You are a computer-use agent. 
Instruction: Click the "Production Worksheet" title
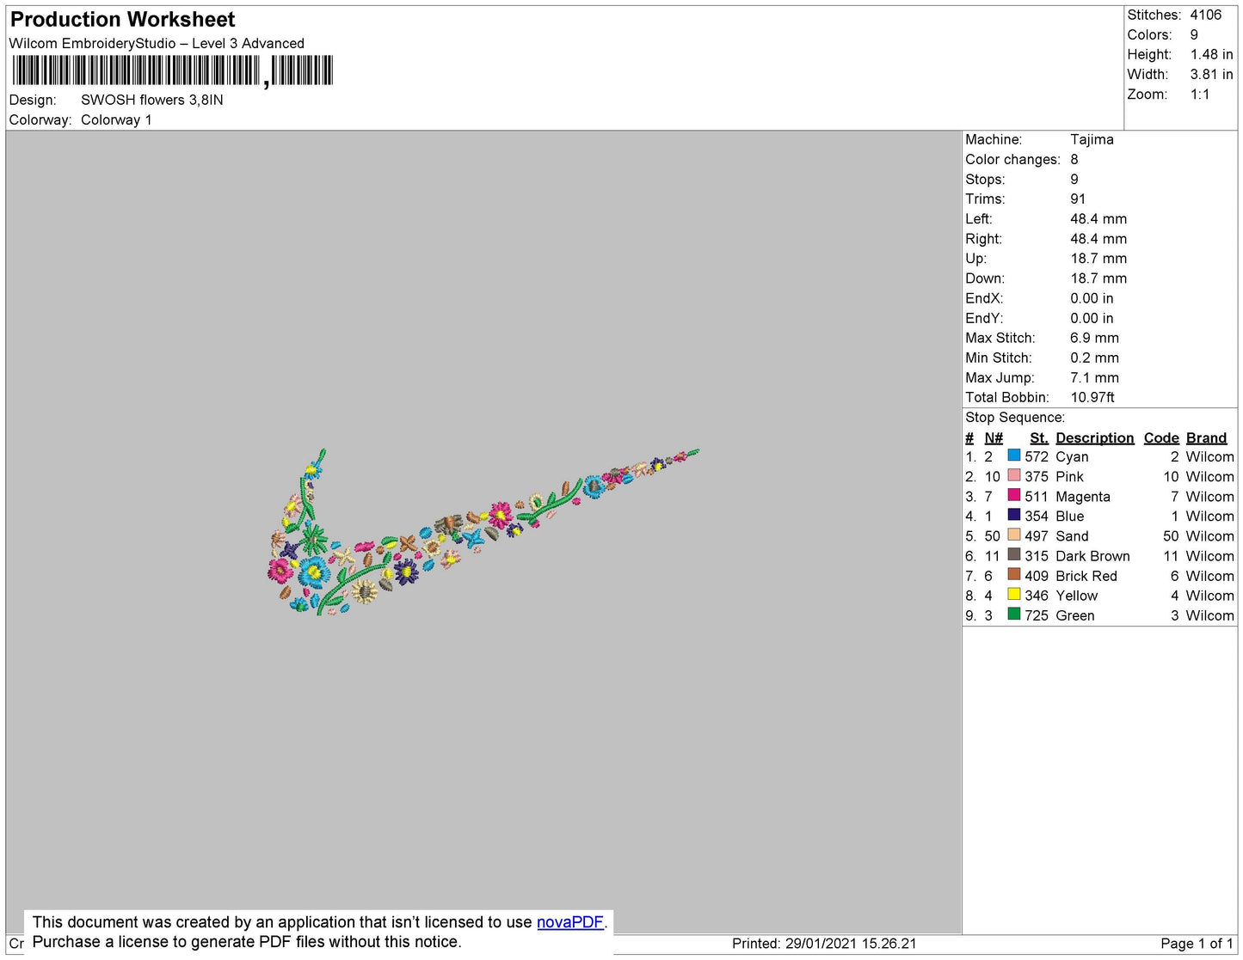click(x=122, y=20)
